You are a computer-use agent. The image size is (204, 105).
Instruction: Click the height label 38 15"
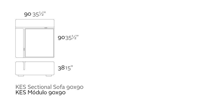(66, 68)
